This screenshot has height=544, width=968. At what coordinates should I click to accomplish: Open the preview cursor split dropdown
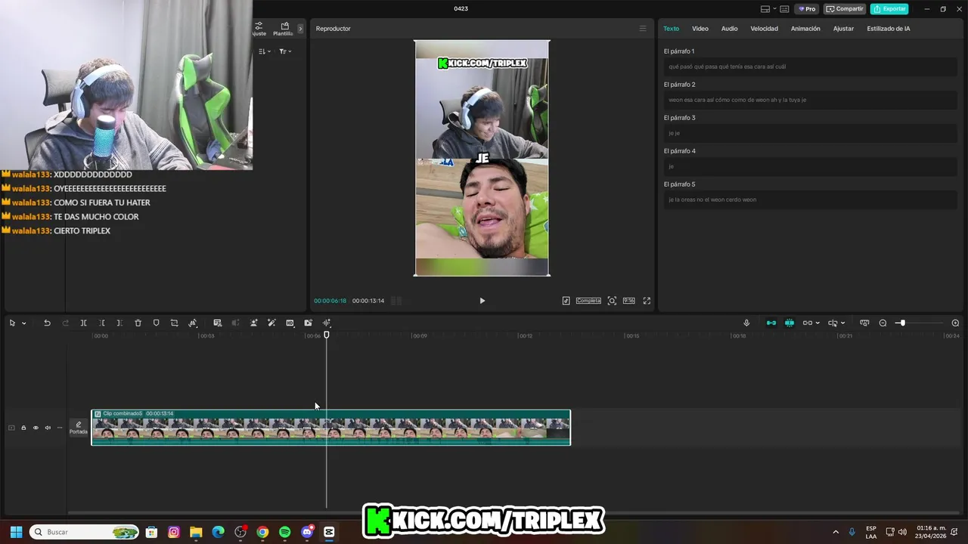(x=842, y=323)
